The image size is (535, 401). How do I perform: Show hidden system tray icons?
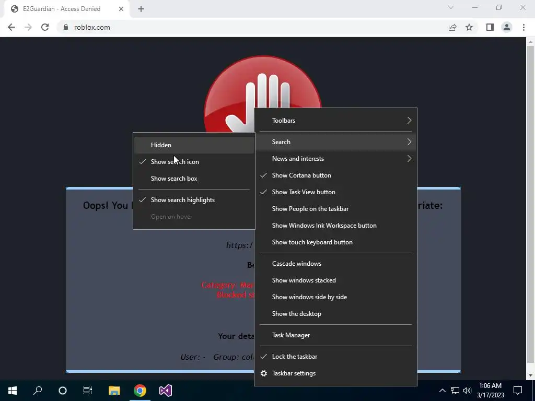click(442, 391)
